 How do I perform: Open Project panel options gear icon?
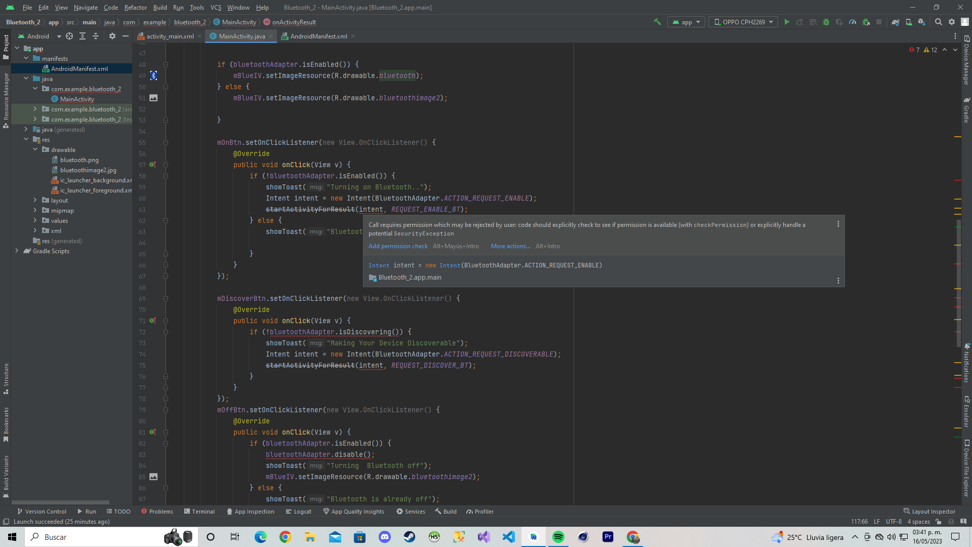click(112, 36)
